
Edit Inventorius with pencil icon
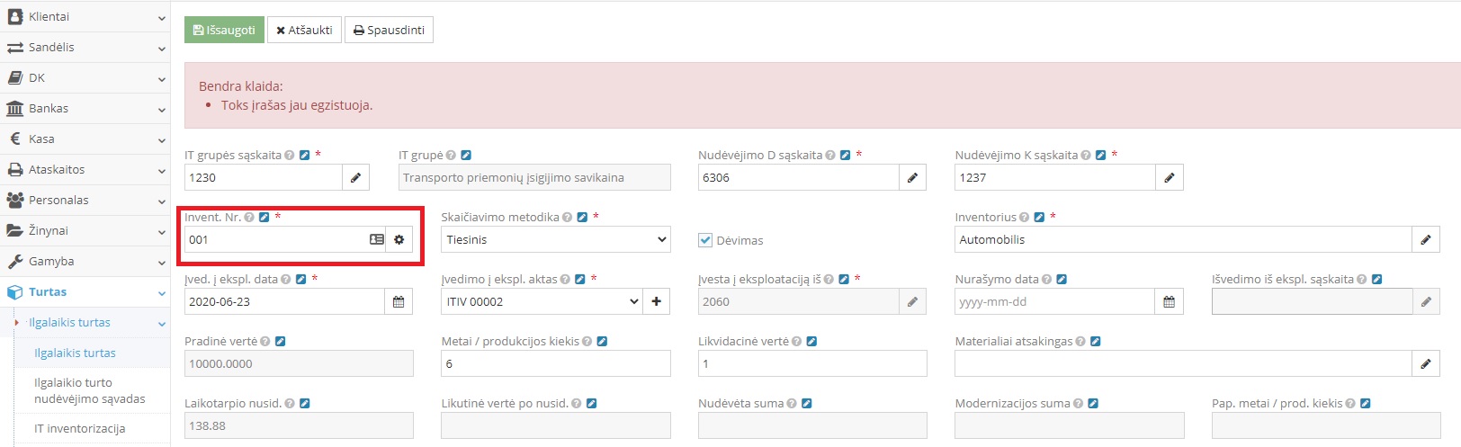click(x=1426, y=240)
